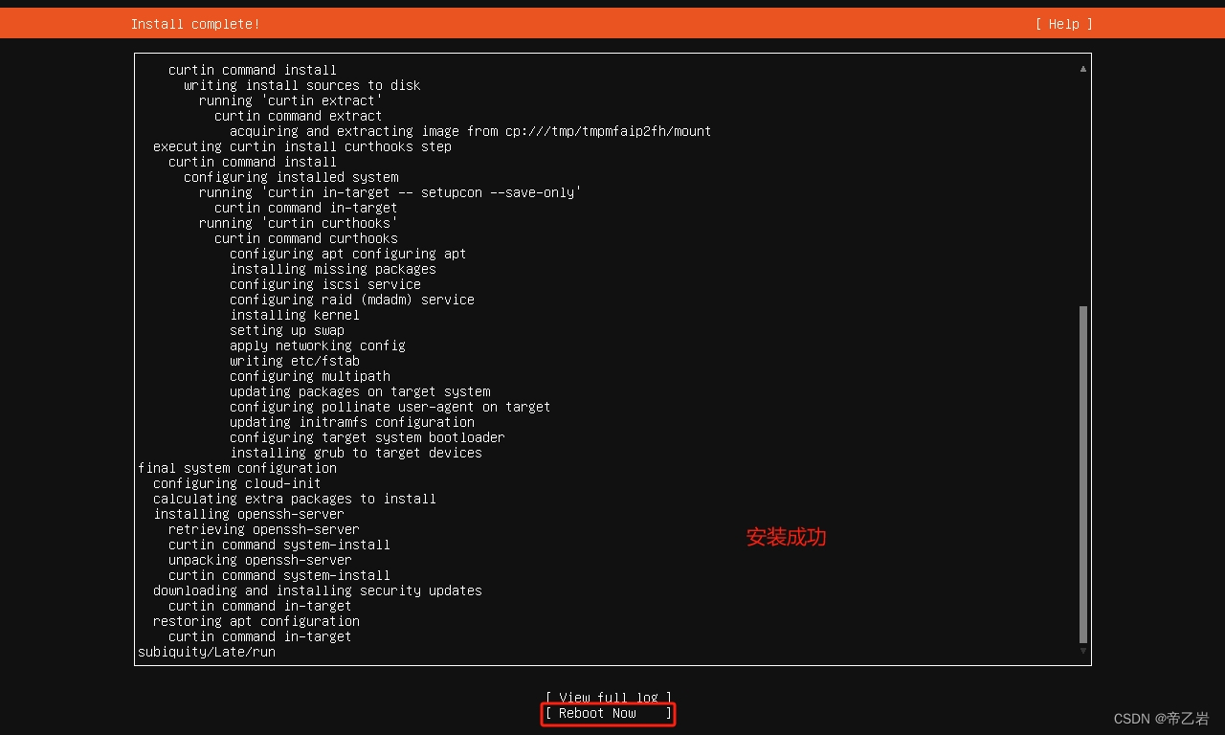Click the scrollbar down arrow
Viewport: 1225px width, 735px height.
tap(1083, 651)
